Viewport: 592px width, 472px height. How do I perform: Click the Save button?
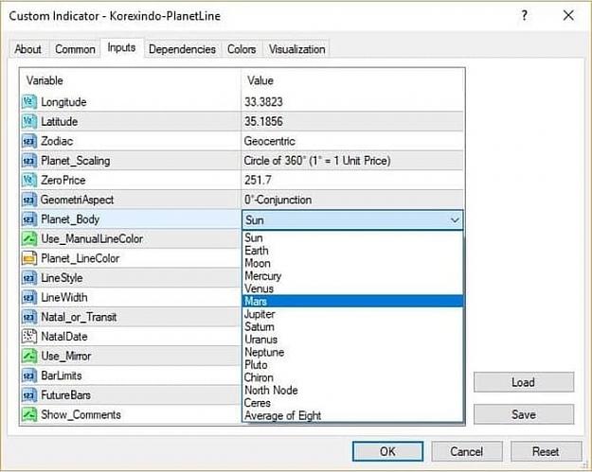[x=524, y=414]
